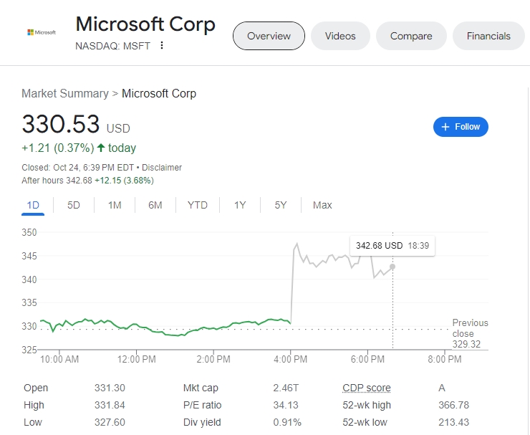Show the 1Y price chart
Viewport: 530px width, 435px height.
240,205
